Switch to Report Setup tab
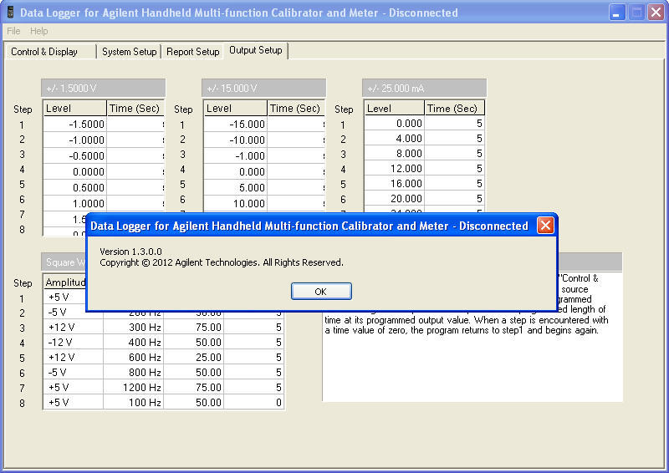The image size is (669, 473). [193, 52]
